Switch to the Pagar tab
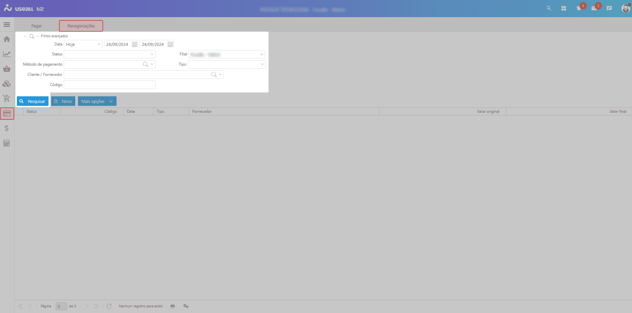 37,26
